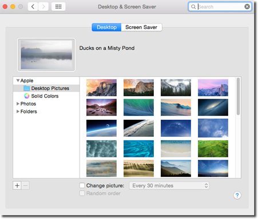Image resolution: width=258 pixels, height=219 pixels.
Task: Switch to the Screen Saver tab
Action: click(141, 27)
